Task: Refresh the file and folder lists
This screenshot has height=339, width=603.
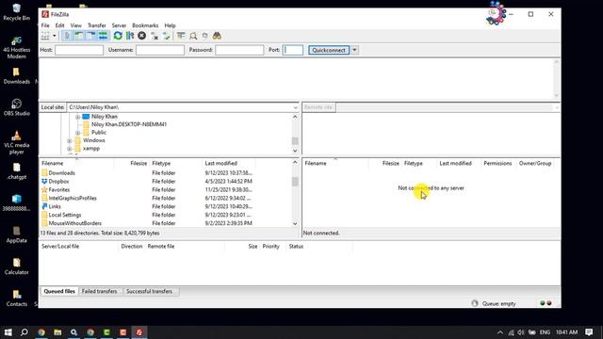Action: click(x=118, y=36)
